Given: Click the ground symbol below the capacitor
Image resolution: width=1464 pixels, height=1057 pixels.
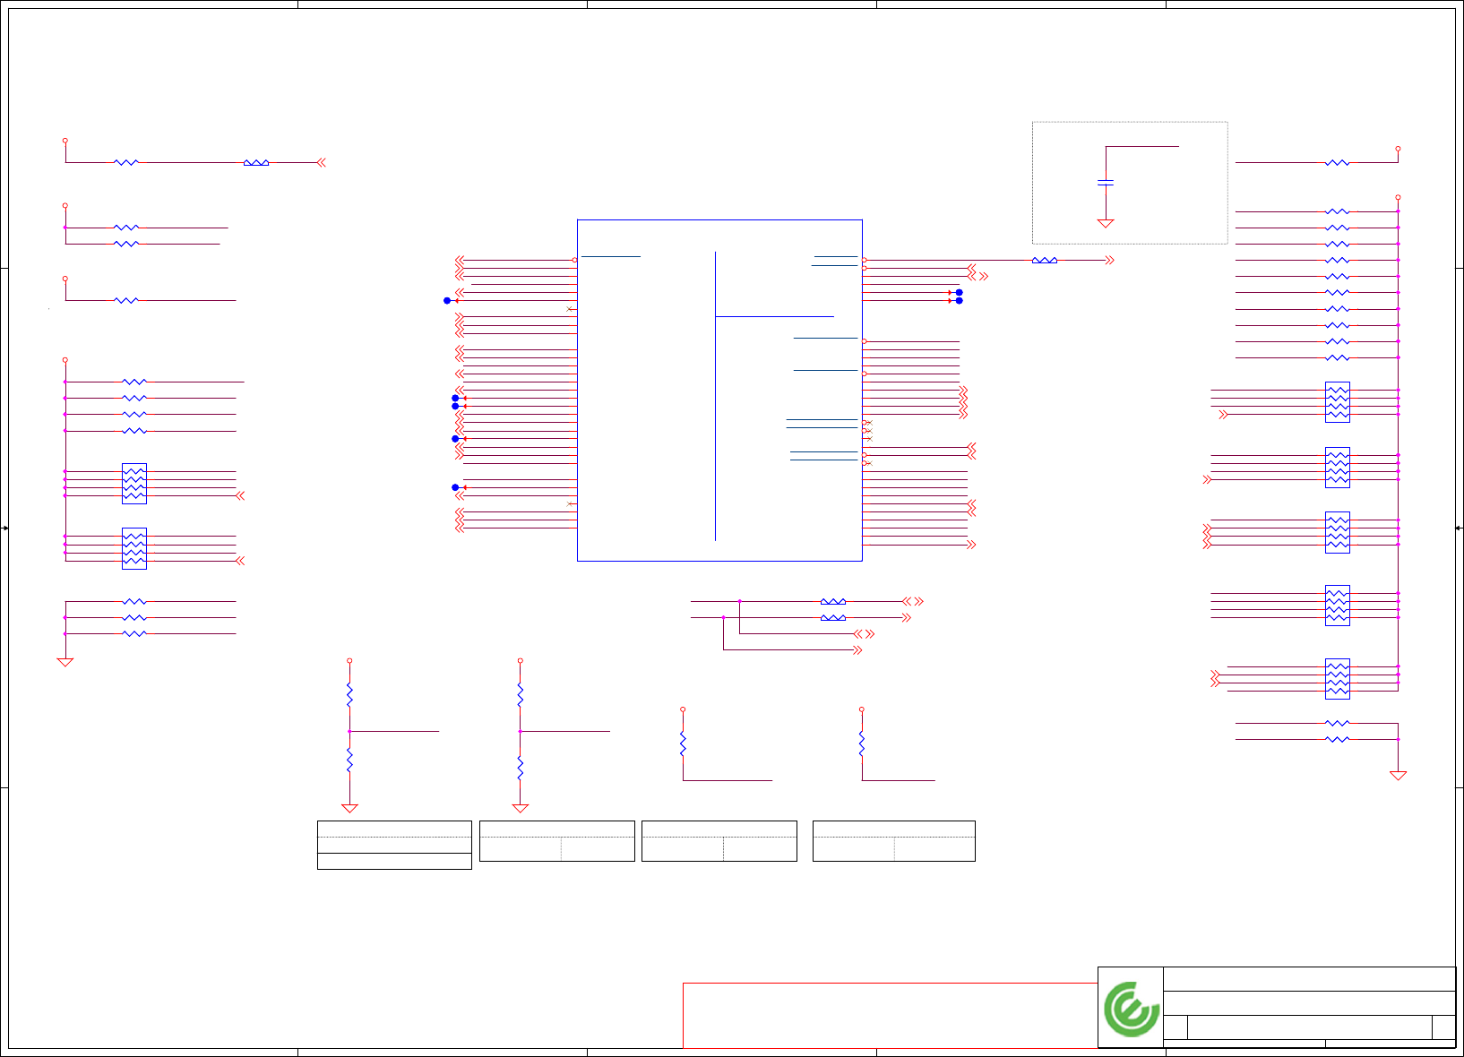Looking at the screenshot, I should pyautogui.click(x=1106, y=223).
